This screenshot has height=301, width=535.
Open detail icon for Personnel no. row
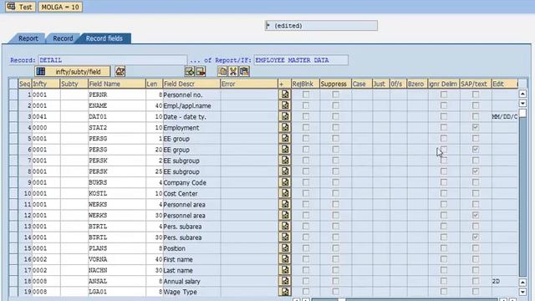284,94
